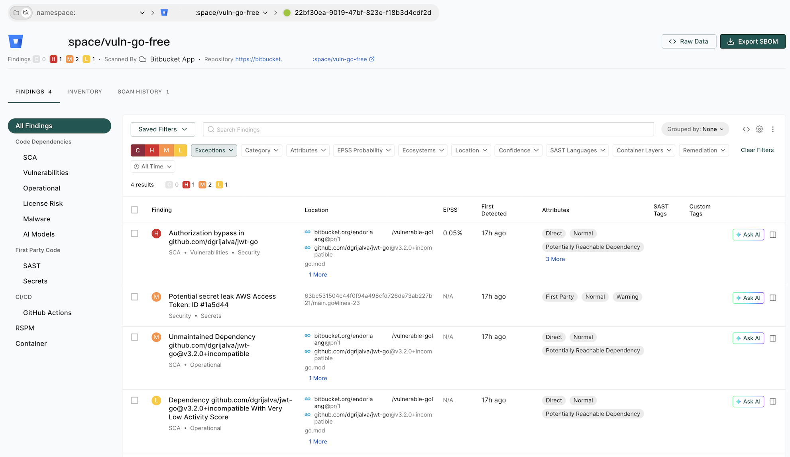The image size is (790, 457).
Task: Open side panel for Authorization bypass finding
Action: pos(772,235)
